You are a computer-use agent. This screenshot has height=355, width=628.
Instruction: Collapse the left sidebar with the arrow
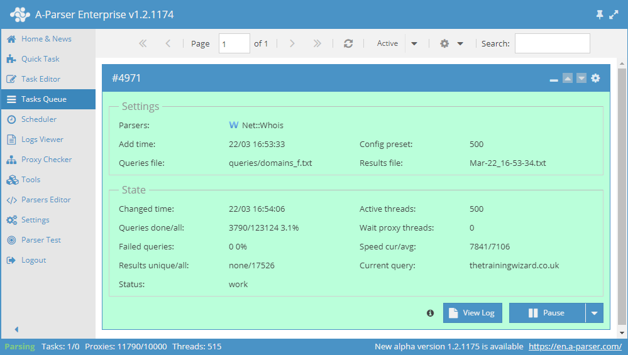click(16, 329)
